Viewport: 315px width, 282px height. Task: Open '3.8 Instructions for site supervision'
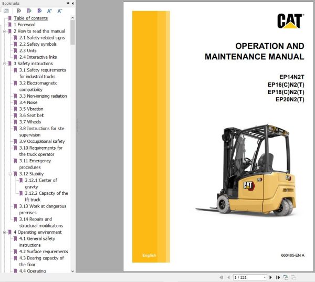click(42, 132)
